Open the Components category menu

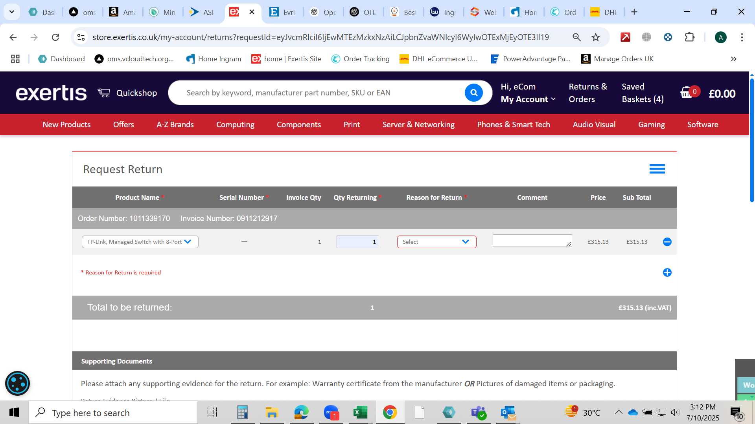tap(299, 124)
